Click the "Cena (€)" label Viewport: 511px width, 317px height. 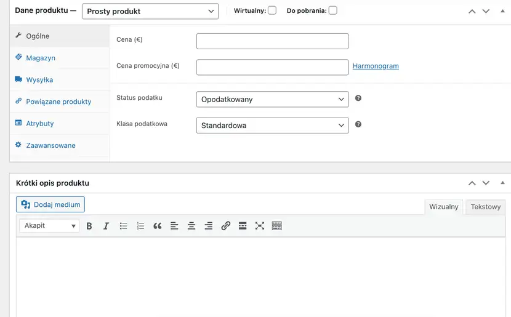(129, 40)
